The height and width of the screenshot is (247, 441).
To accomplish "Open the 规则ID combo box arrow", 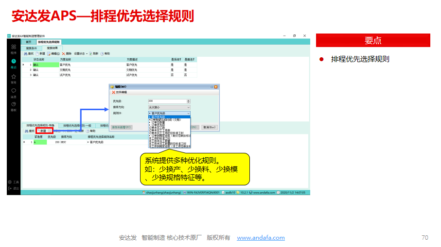I will point(189,114).
